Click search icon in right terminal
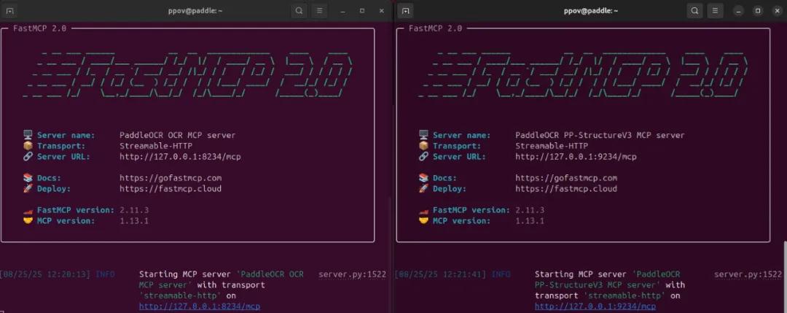Viewport: 787px width, 313px height. [x=694, y=10]
